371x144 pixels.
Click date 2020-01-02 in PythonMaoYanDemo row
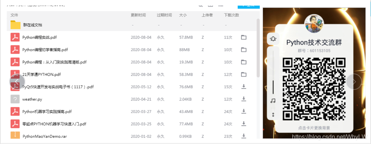click(141, 136)
